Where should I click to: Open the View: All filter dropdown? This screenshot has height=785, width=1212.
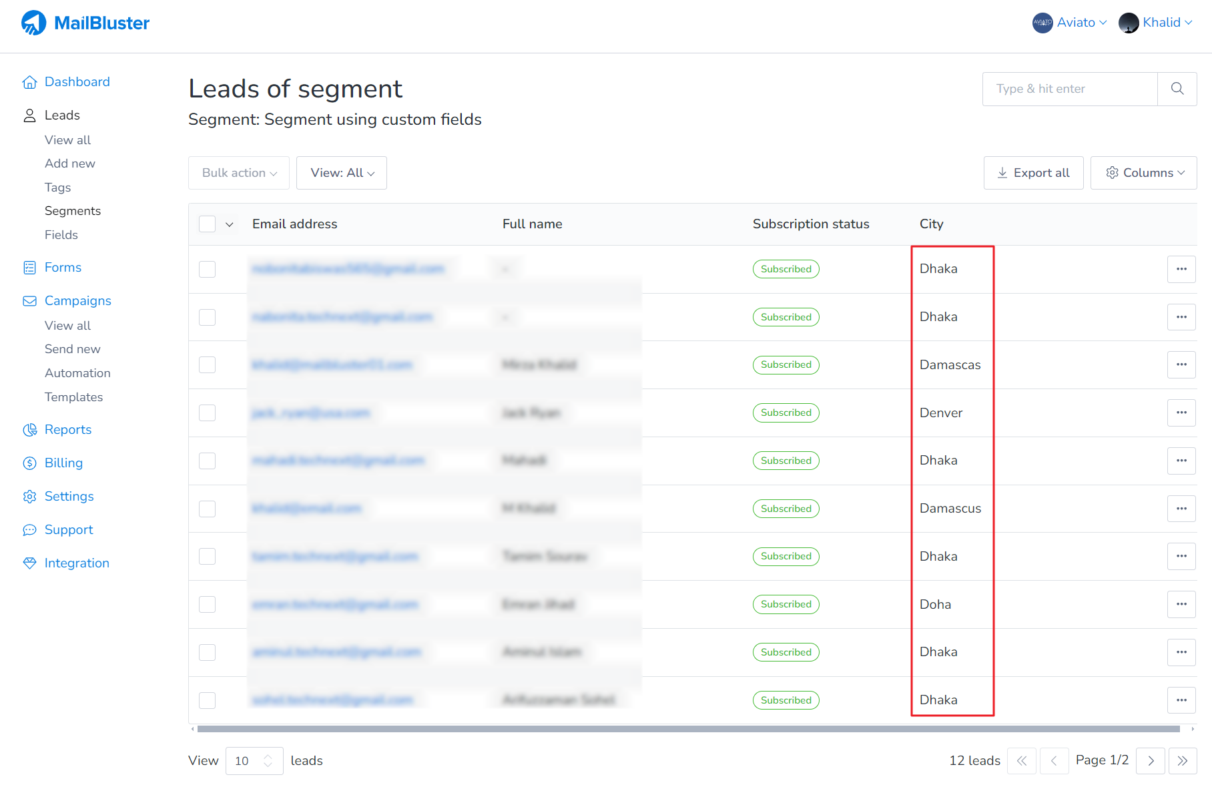coord(342,173)
